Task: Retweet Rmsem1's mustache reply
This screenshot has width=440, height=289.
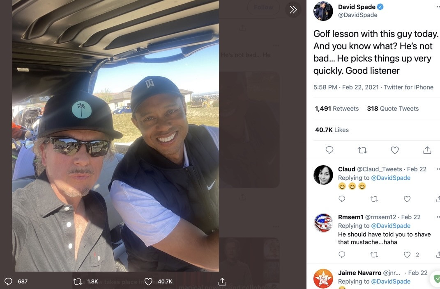Action: 374,255
